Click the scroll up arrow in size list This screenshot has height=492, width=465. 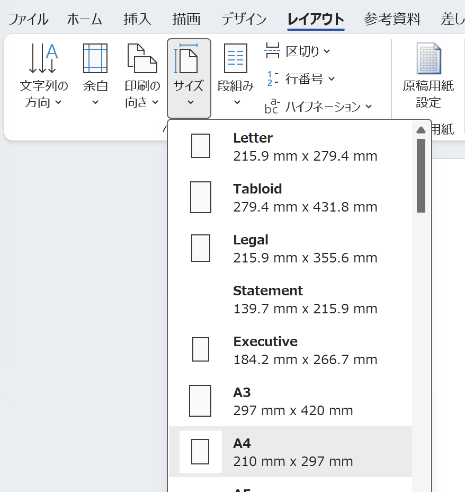421,130
